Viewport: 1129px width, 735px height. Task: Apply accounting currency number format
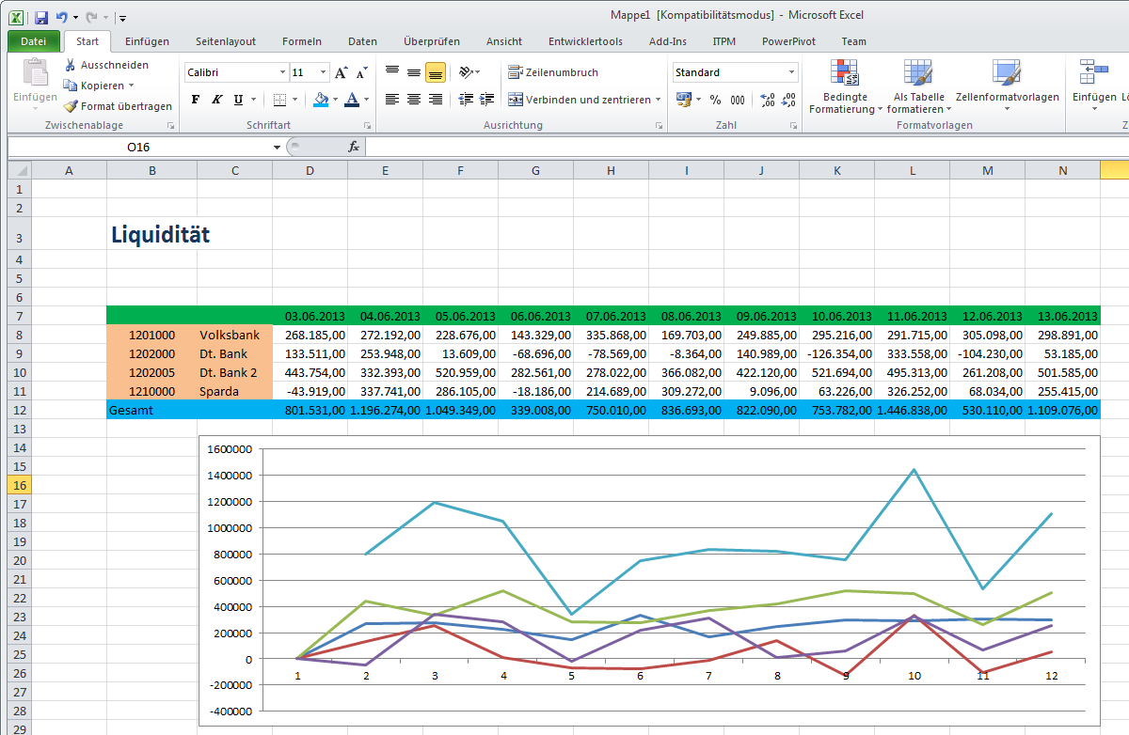(x=684, y=100)
